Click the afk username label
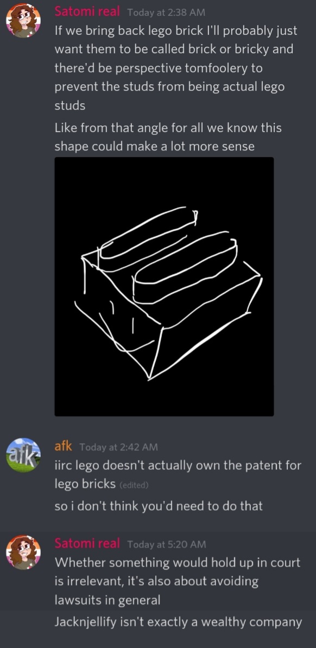Image resolution: width=316 pixels, height=648 pixels. (63, 446)
